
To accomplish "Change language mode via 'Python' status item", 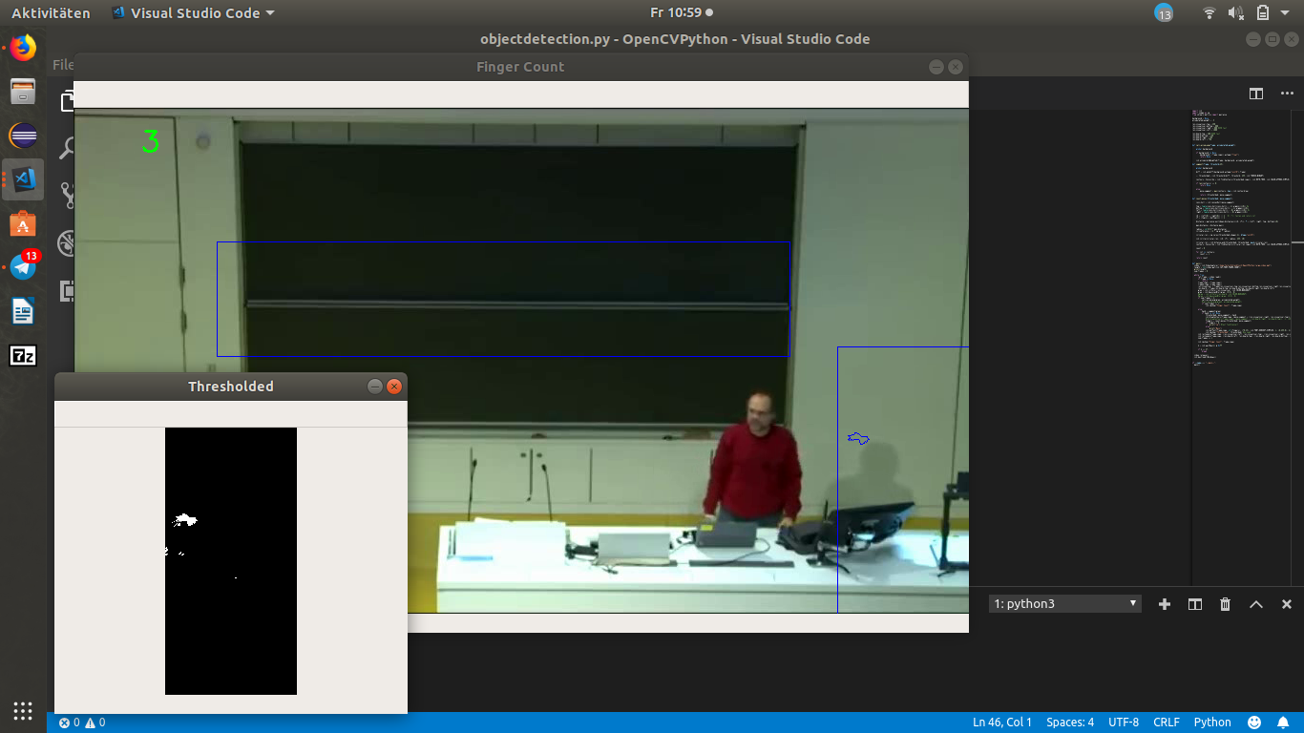I will [x=1211, y=722].
